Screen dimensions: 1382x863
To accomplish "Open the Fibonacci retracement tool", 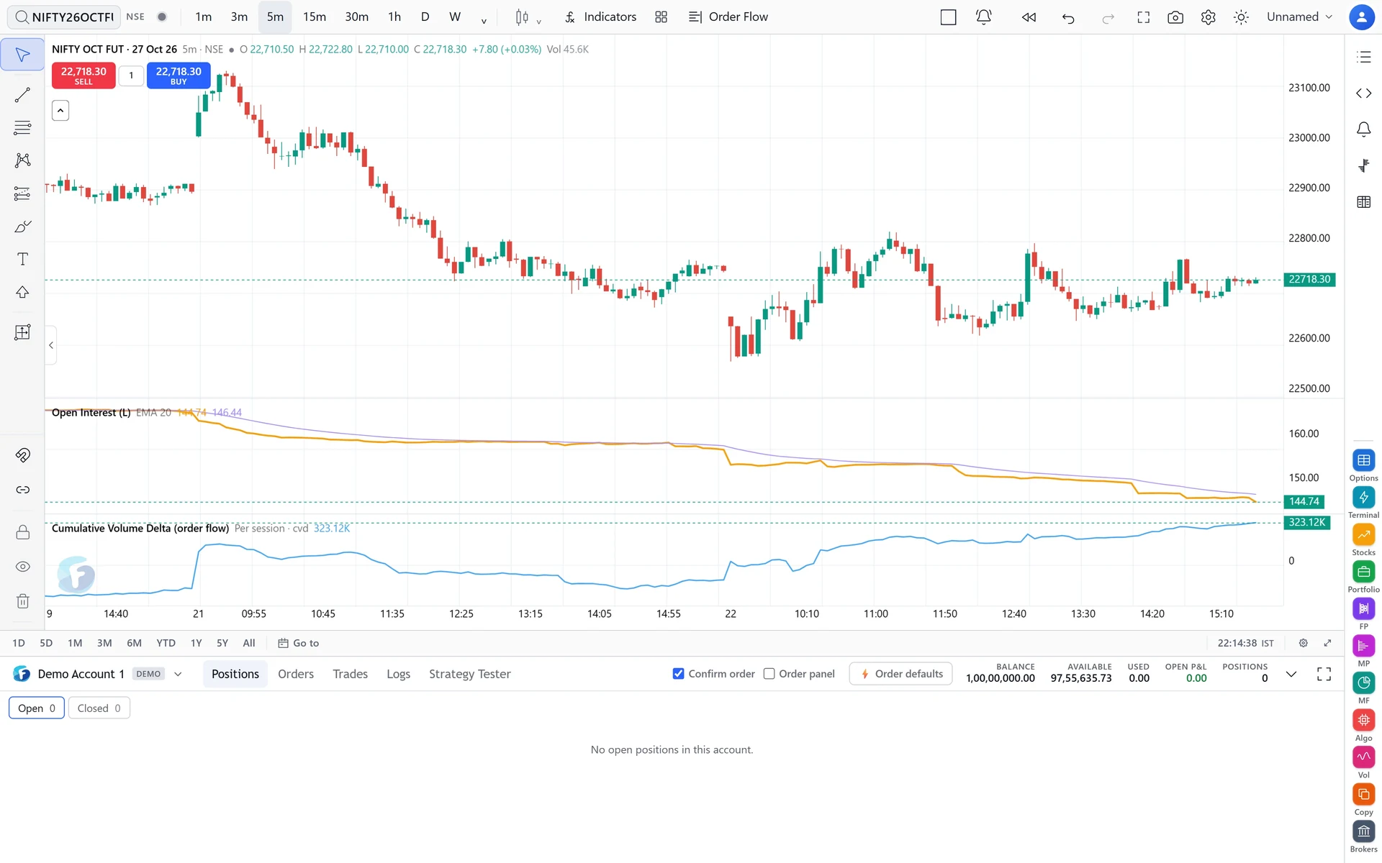I will coord(22,128).
